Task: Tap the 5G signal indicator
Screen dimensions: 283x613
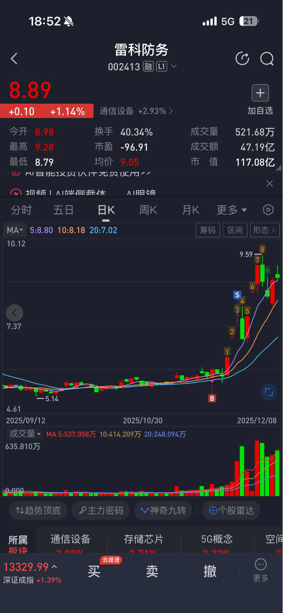Action: 228,21
